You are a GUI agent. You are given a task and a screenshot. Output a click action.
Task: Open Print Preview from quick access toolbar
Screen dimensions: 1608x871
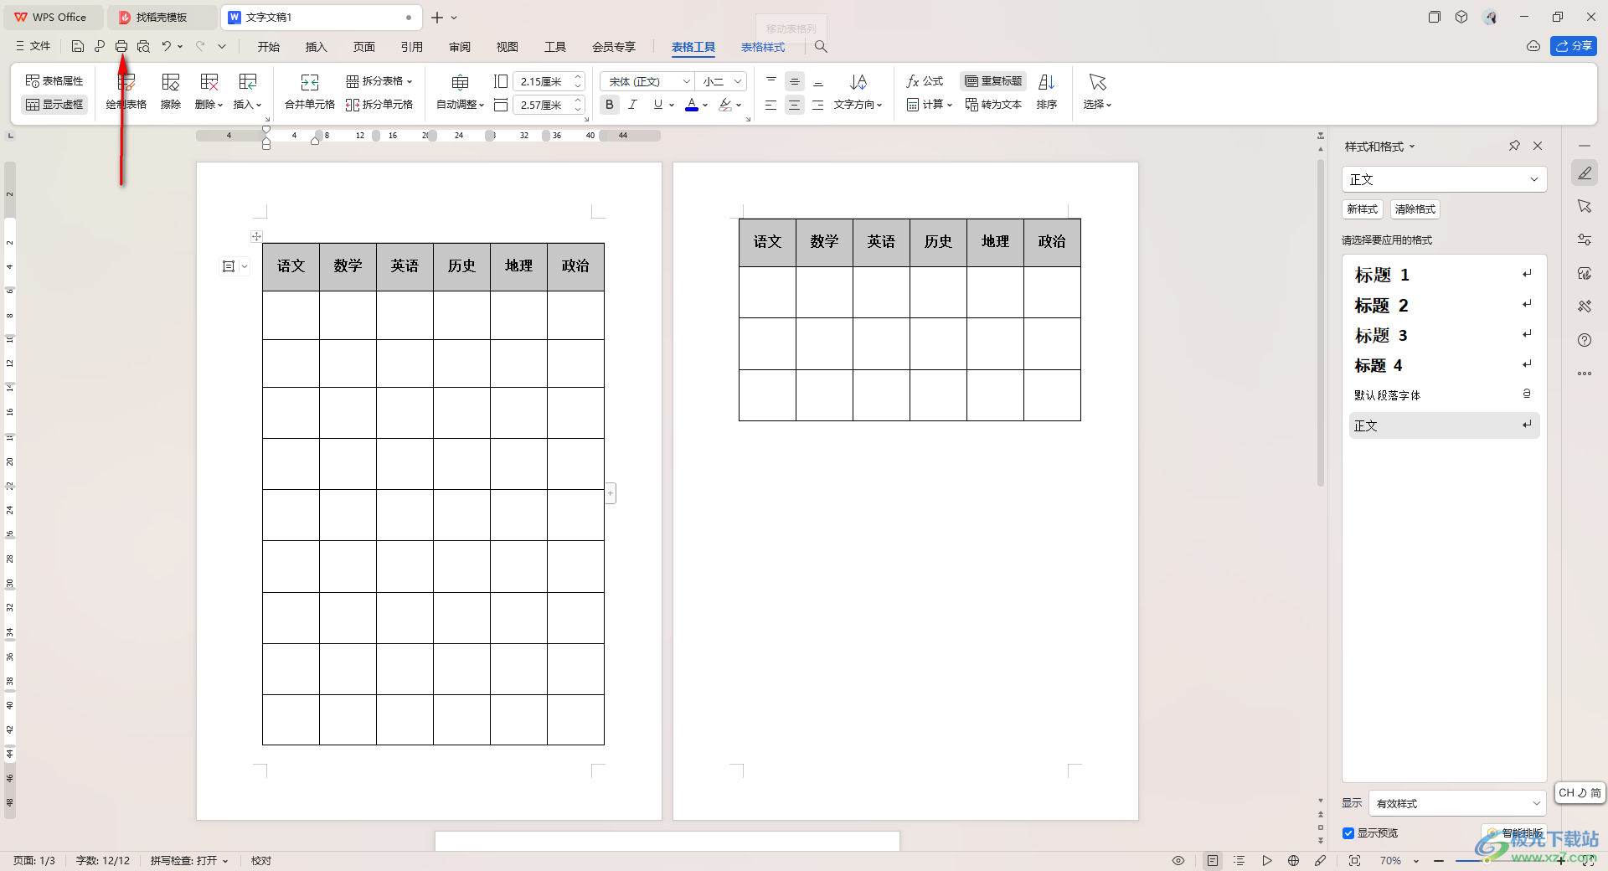143,47
